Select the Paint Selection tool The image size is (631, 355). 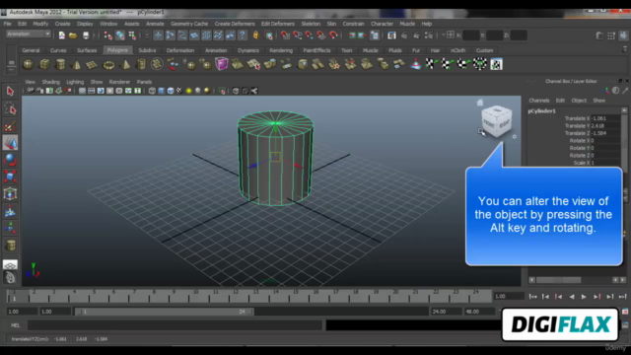pos(10,126)
